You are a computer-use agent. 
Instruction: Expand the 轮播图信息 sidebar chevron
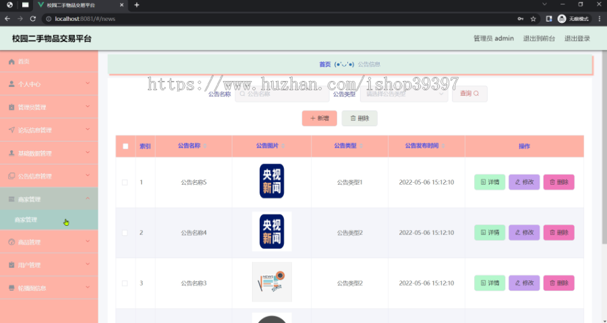point(88,287)
